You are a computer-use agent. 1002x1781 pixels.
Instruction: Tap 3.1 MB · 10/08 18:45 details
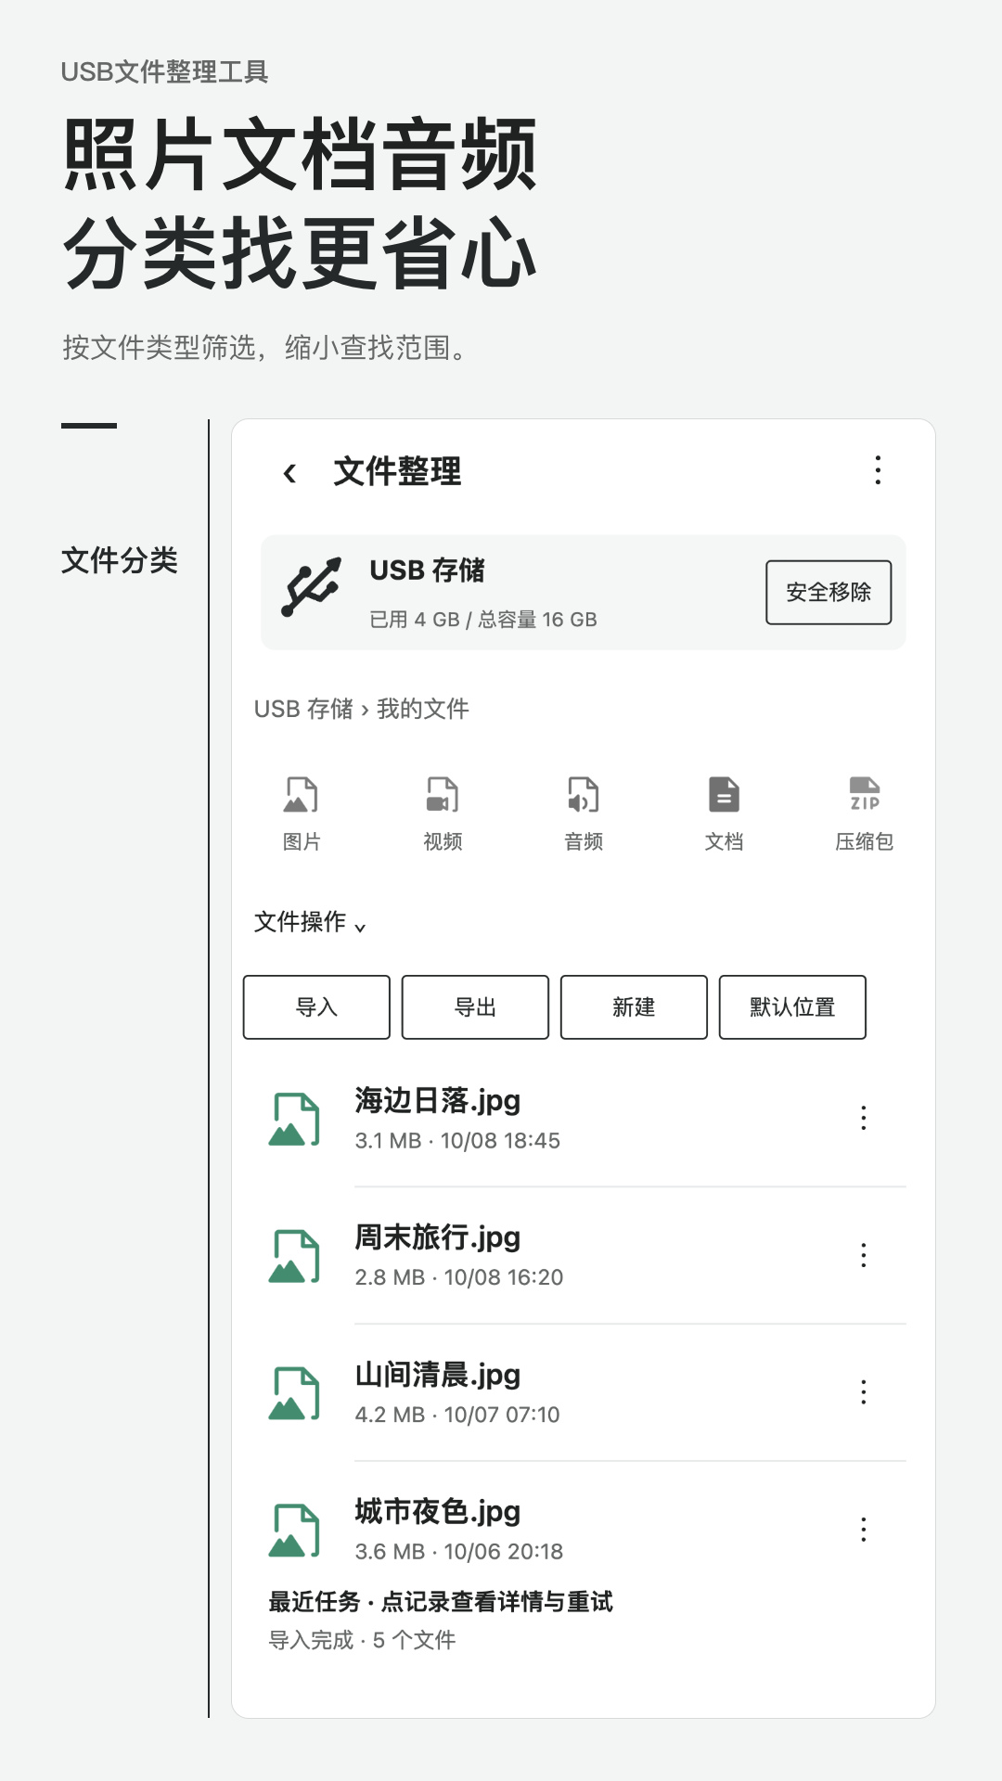coord(457,1141)
